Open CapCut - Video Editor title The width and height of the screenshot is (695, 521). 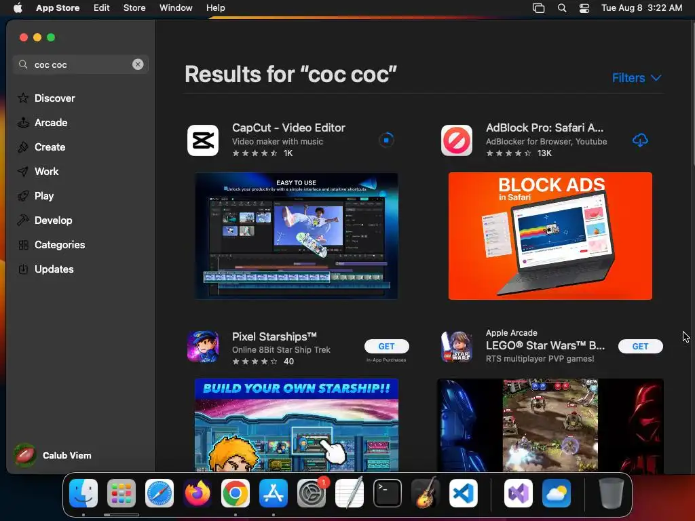[x=288, y=128]
